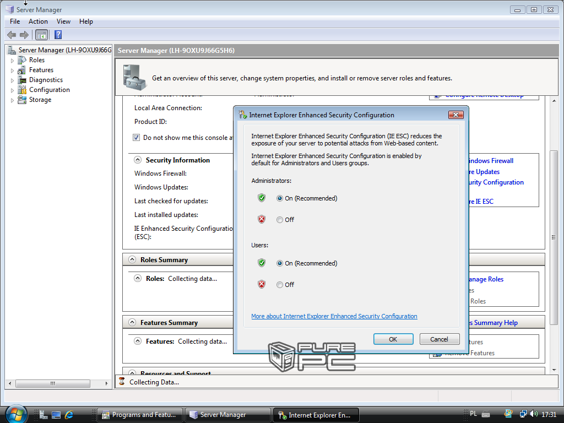This screenshot has width=564, height=423.
Task: Select the Configuration icon in tree
Action: [x=22, y=90]
